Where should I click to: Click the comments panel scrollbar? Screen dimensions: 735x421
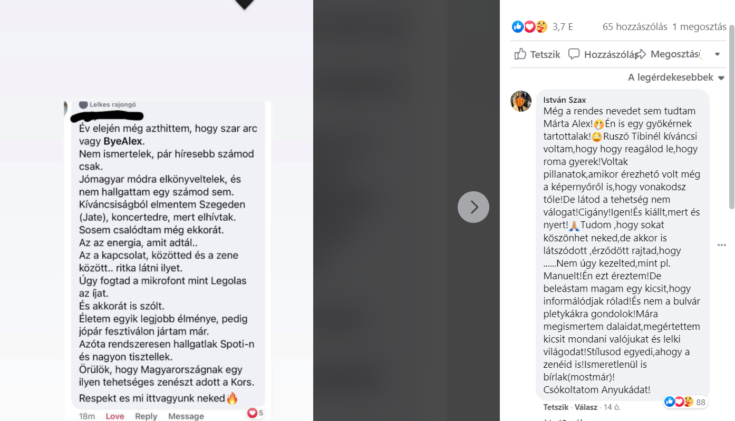pyautogui.click(x=731, y=116)
